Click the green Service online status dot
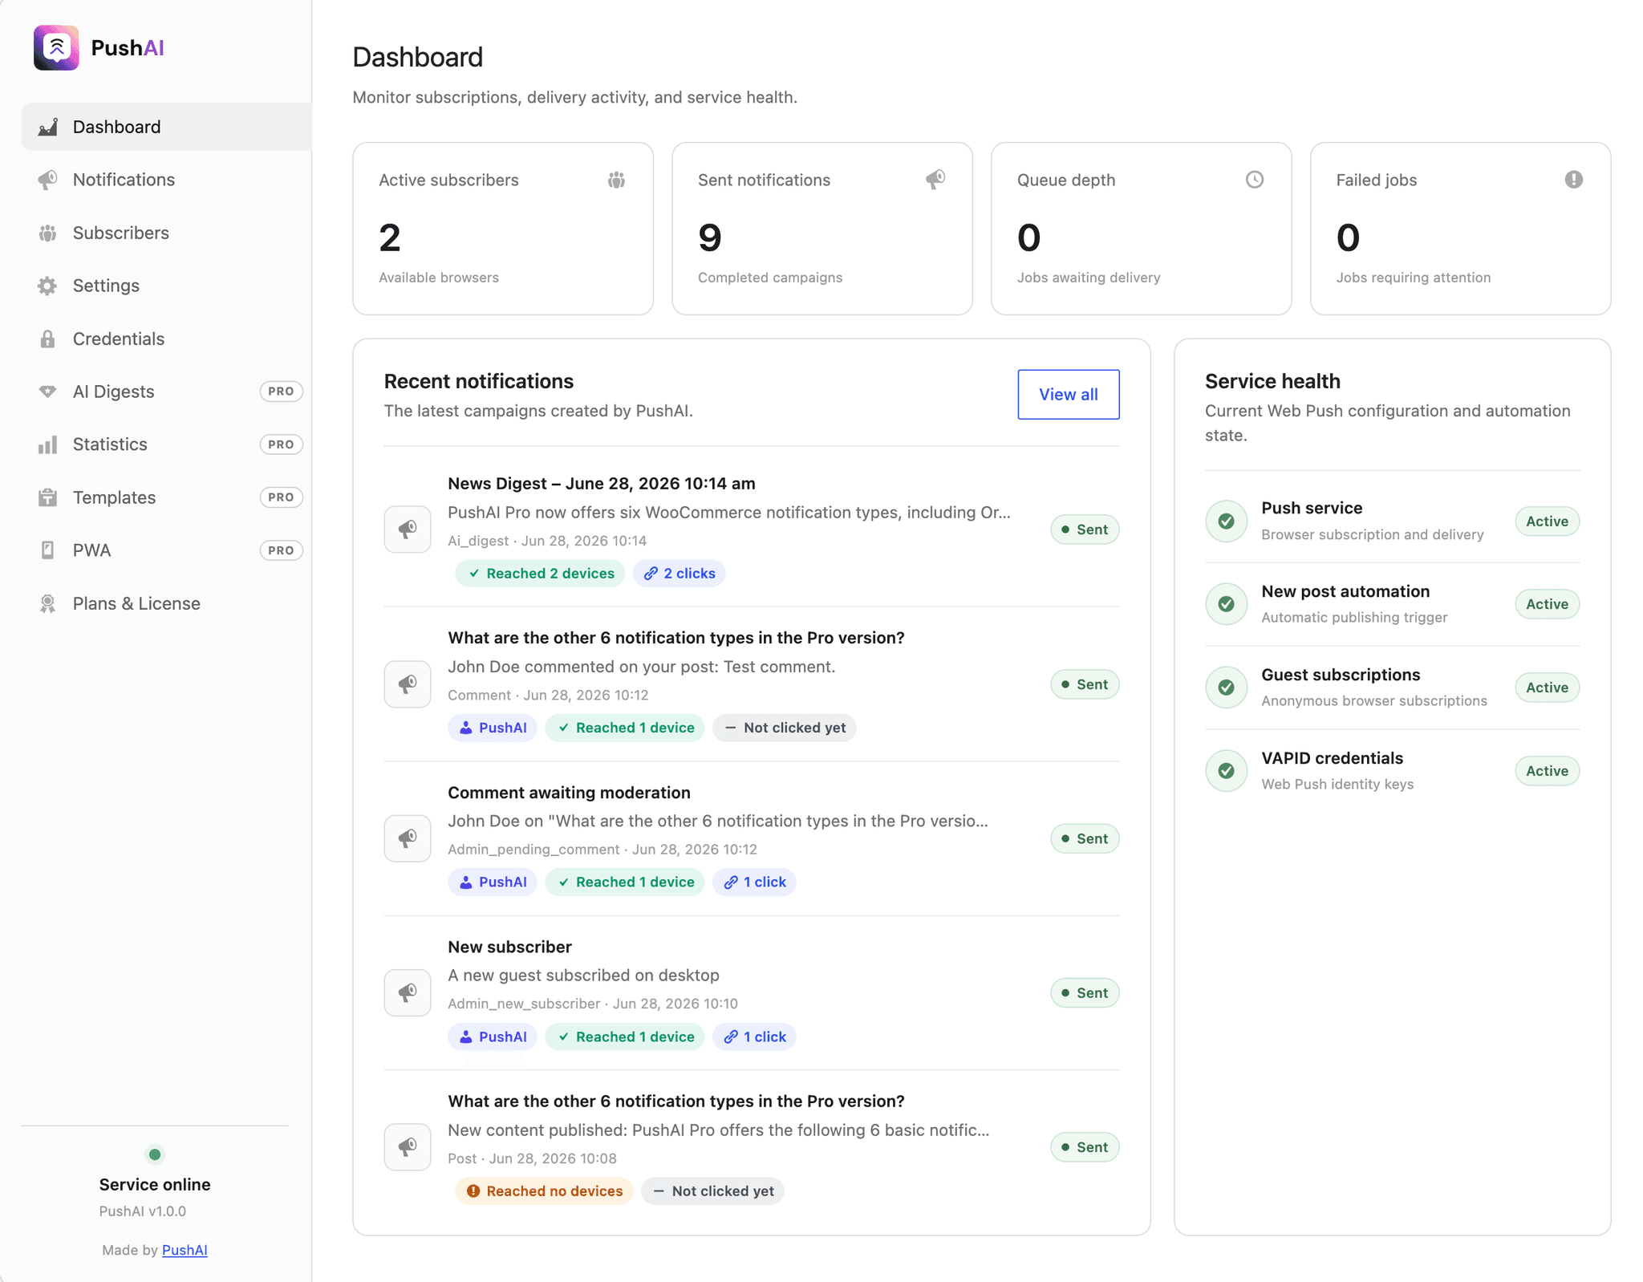Screen dimensions: 1643x1282 click(x=155, y=1154)
